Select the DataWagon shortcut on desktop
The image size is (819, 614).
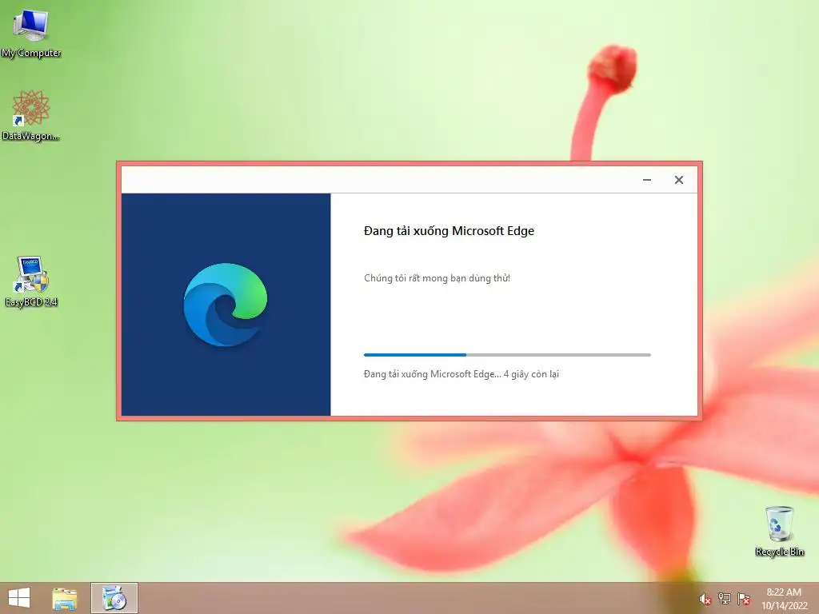click(31, 115)
